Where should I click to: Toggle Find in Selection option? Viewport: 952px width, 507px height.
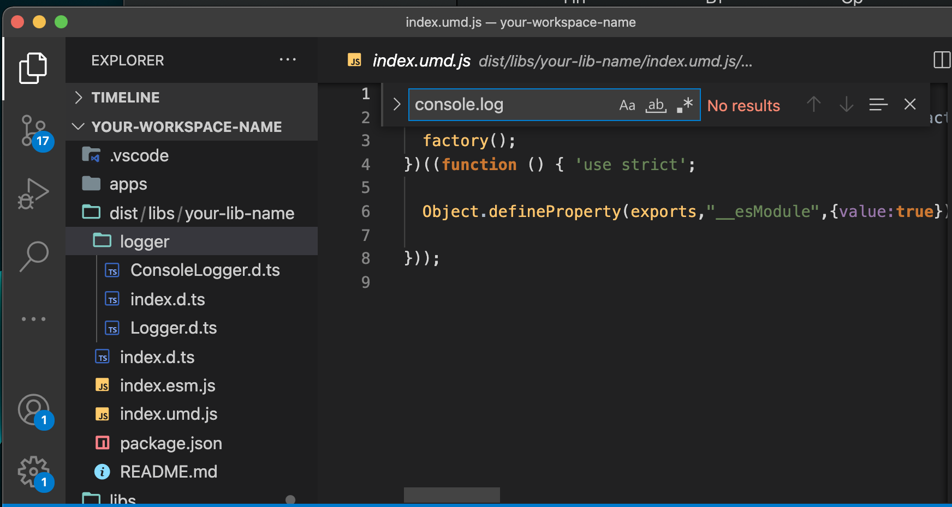[878, 104]
